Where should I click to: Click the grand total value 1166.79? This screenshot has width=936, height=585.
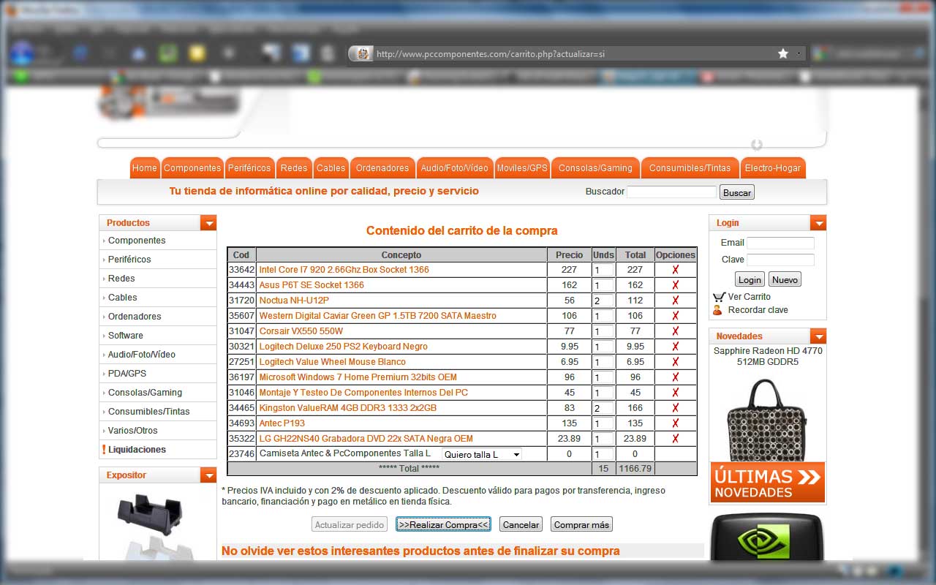[635, 468]
